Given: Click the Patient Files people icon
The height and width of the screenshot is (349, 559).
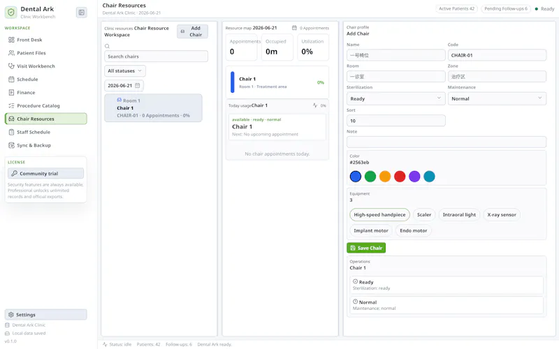Looking at the screenshot, I should click(x=11, y=53).
